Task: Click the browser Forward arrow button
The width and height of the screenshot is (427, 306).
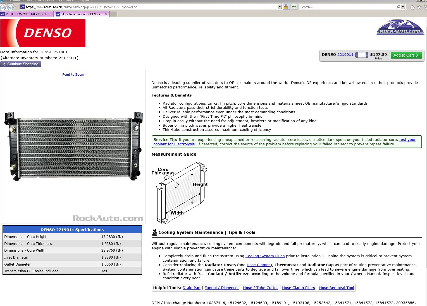Action: [10, 7]
